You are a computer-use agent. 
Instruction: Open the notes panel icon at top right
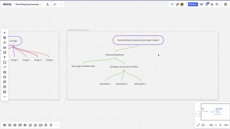[226, 4]
